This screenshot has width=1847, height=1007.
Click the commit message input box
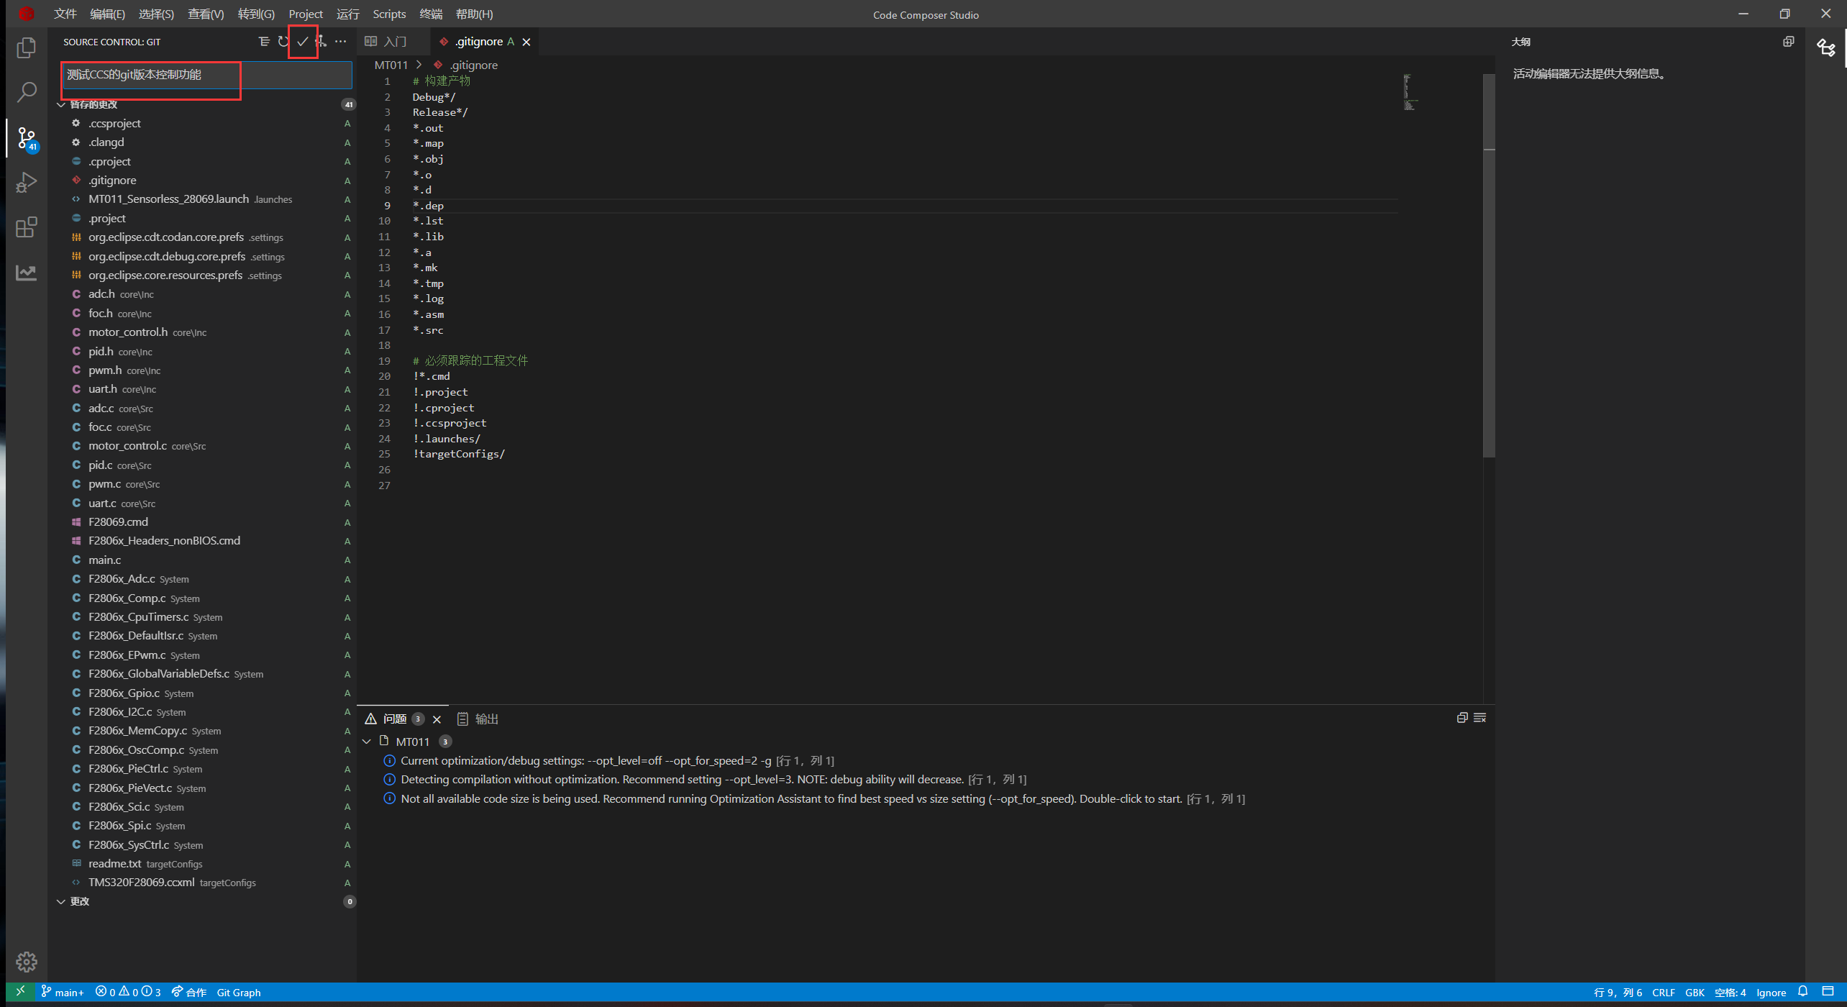(207, 76)
